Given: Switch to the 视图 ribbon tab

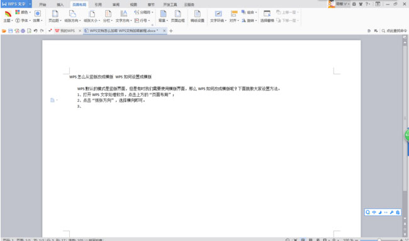Looking at the screenshot, I should pyautogui.click(x=133, y=4).
